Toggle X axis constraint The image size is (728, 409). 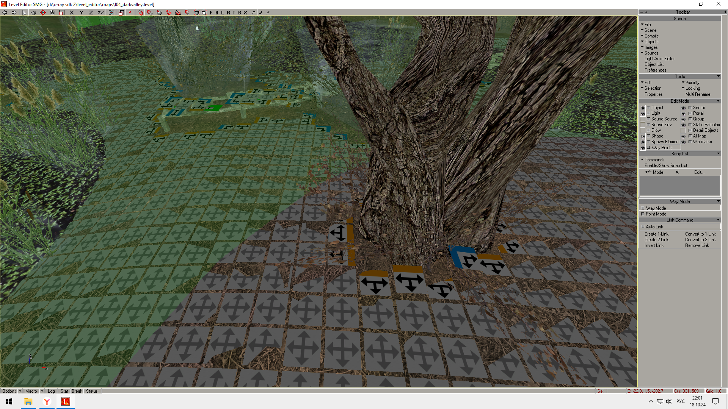(x=72, y=12)
